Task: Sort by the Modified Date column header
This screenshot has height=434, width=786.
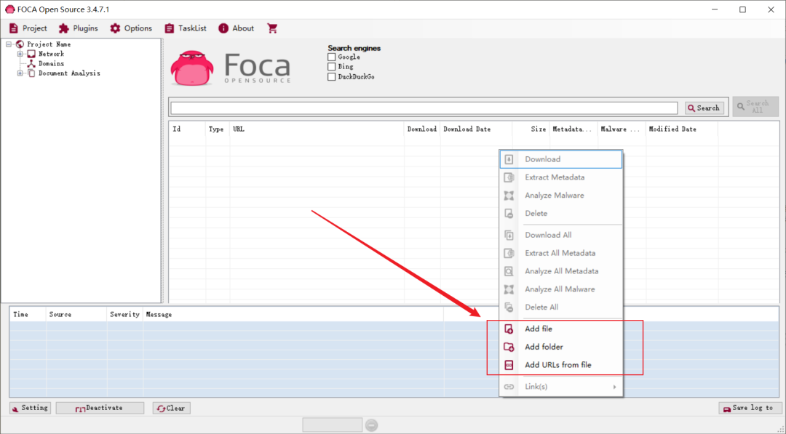Action: click(682, 129)
